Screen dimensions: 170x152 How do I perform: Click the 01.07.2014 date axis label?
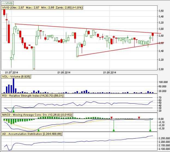click(x=11, y=72)
